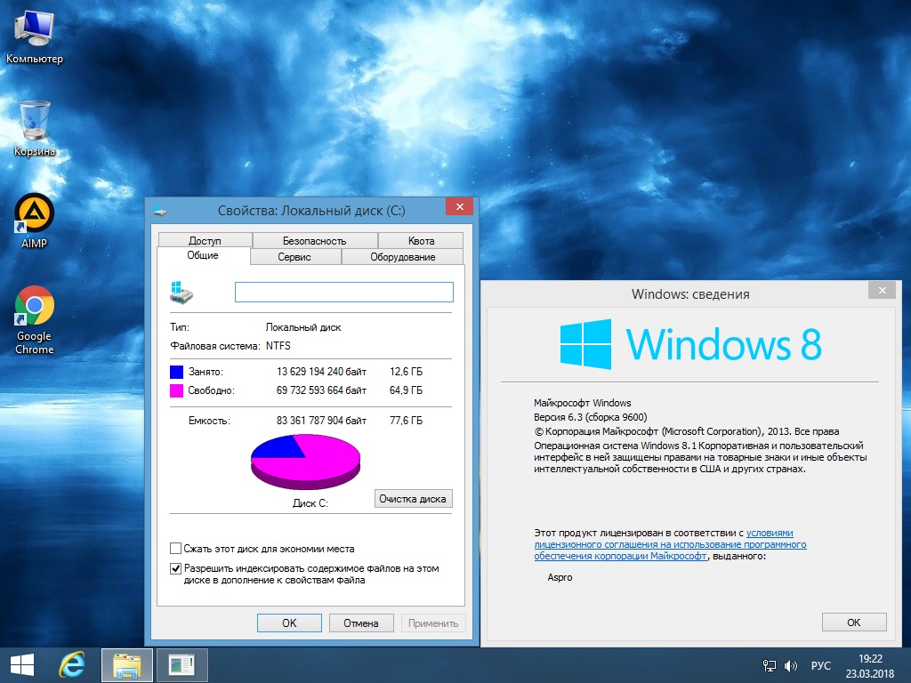Click the licensee name Aspro
Viewport: 911px width, 683px height.
click(560, 577)
